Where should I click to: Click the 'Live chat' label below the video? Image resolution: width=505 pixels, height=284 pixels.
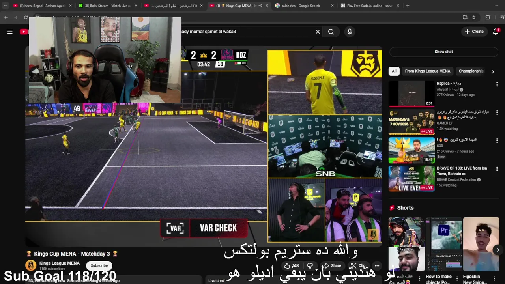click(x=216, y=281)
